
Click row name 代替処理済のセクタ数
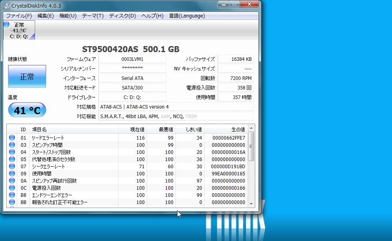pyautogui.click(x=53, y=159)
